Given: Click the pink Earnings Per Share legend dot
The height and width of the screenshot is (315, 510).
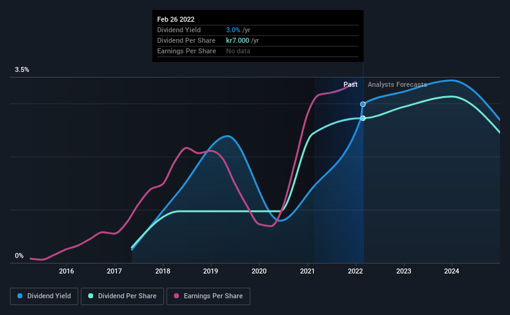Looking at the screenshot, I should click(176, 296).
